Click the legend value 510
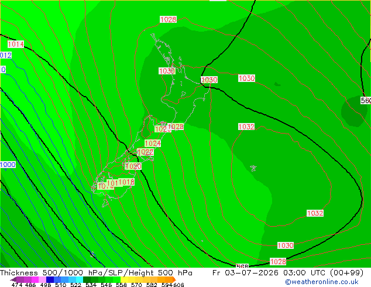 tap(61, 285)
